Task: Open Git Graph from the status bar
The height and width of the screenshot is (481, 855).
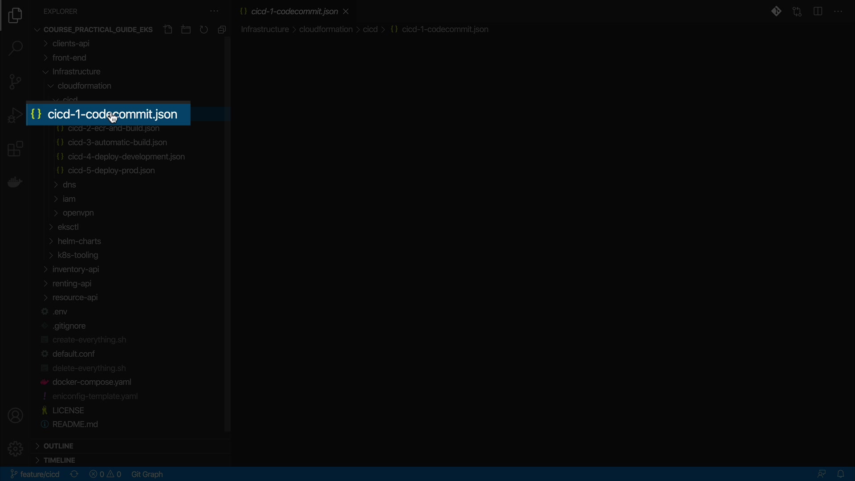Action: tap(147, 474)
